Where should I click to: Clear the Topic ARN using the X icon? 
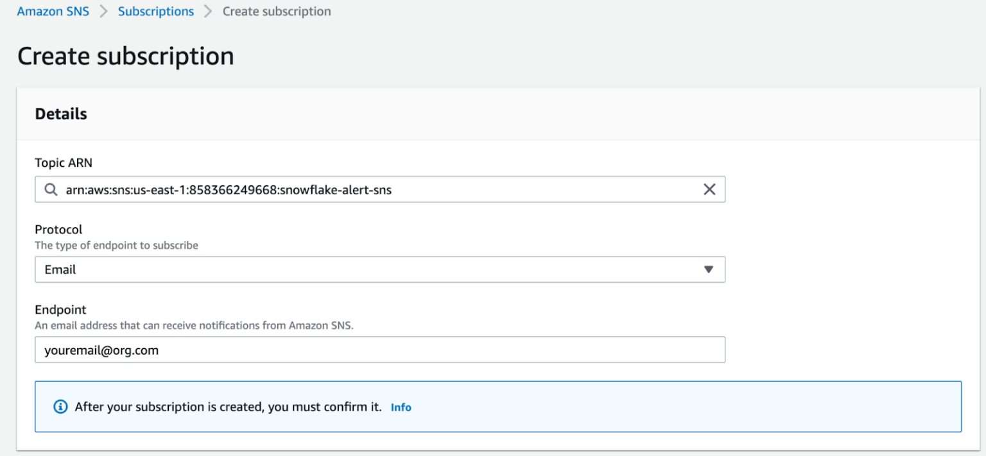[709, 189]
